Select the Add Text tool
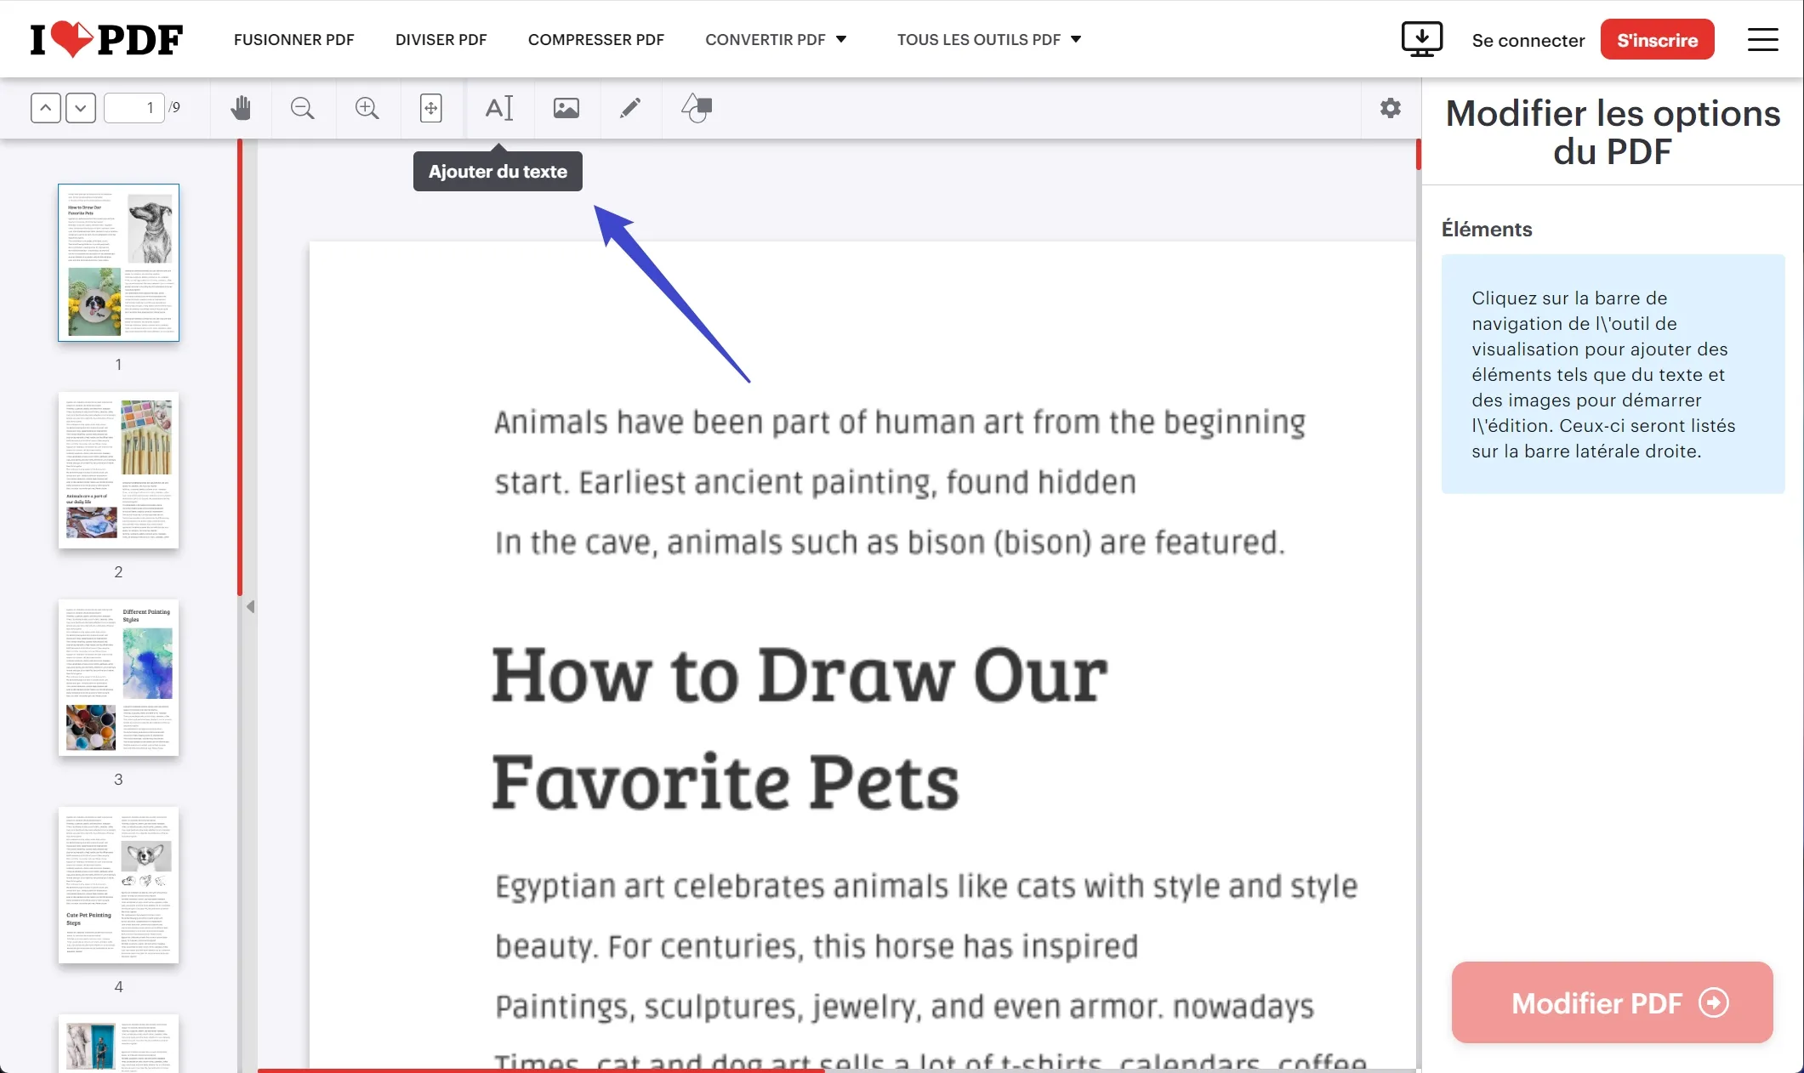The height and width of the screenshot is (1073, 1804). (x=498, y=107)
